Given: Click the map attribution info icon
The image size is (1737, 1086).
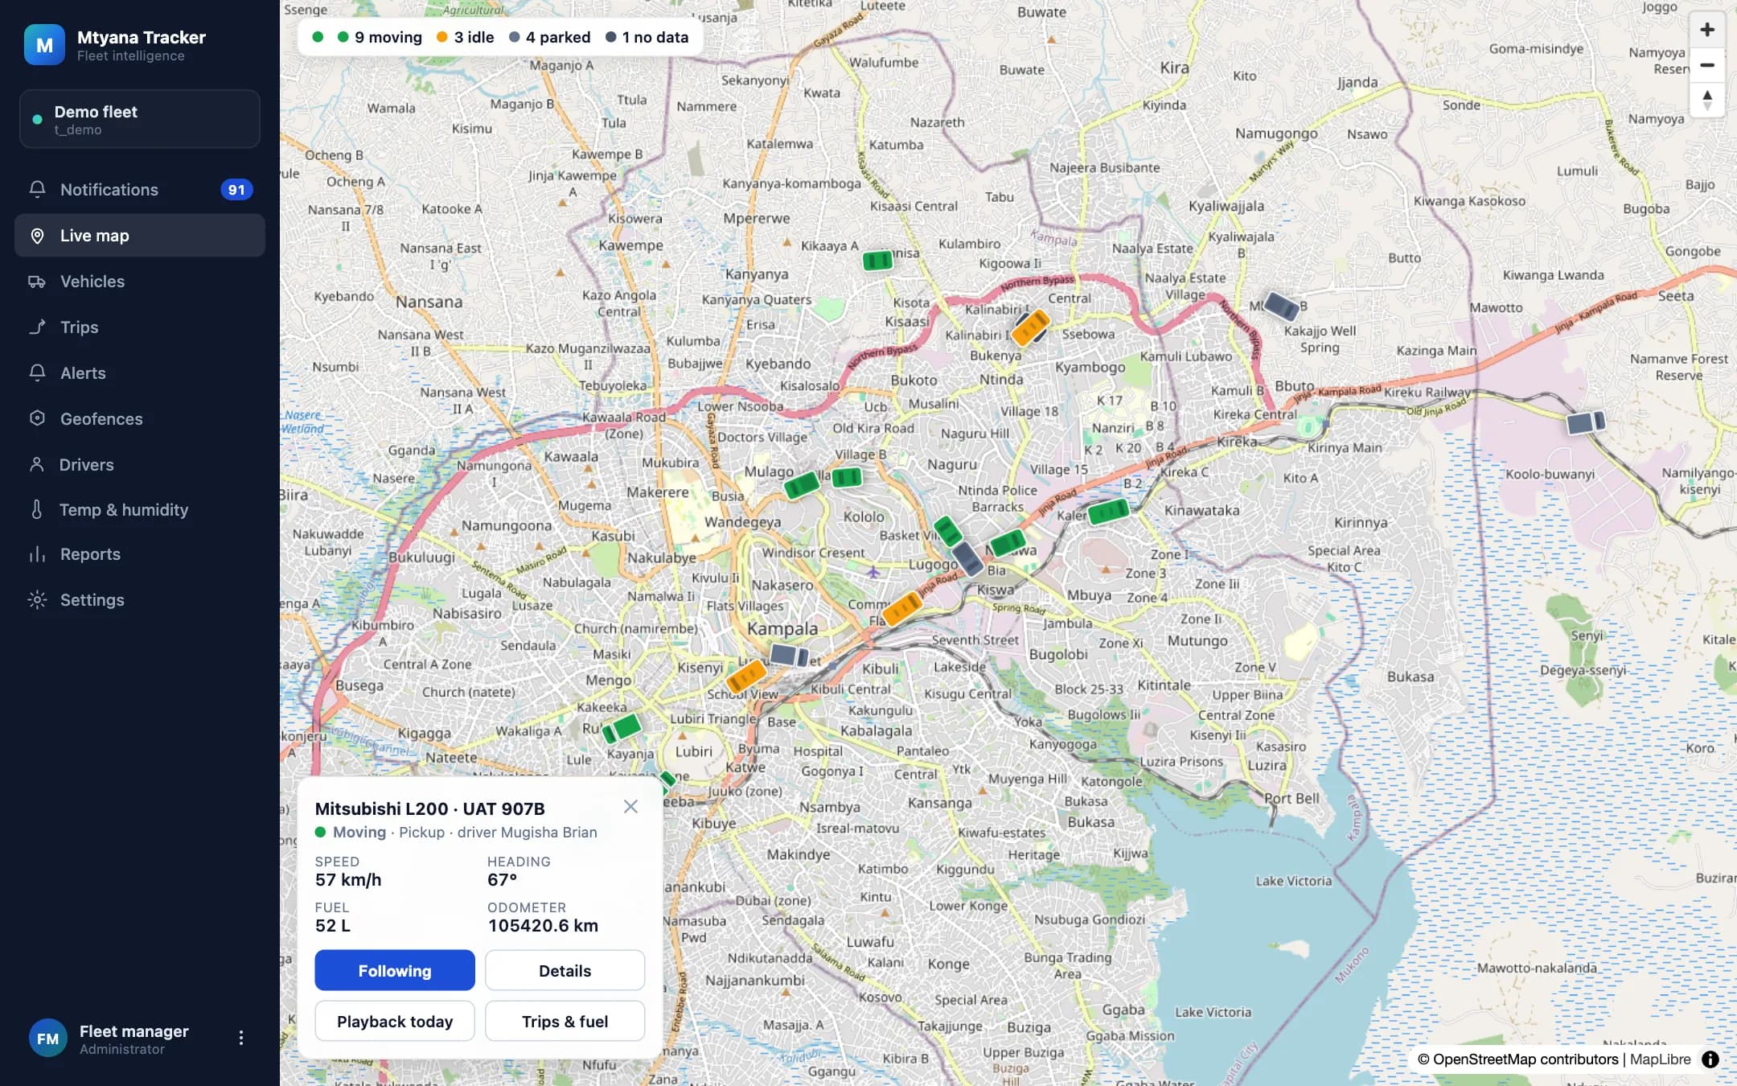Looking at the screenshot, I should click(1710, 1059).
